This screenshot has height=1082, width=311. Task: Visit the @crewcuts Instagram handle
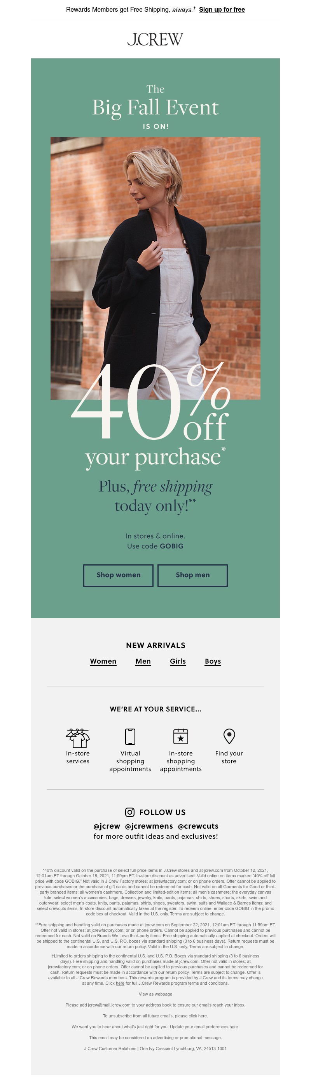(x=198, y=826)
